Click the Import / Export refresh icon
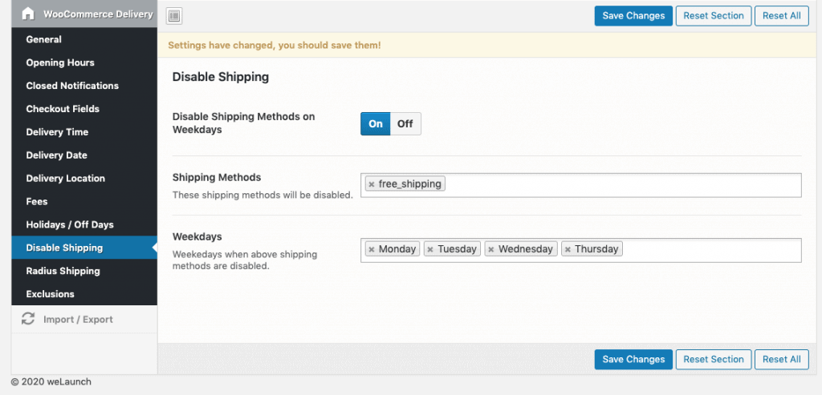Viewport: 822px width, 395px height. point(28,319)
